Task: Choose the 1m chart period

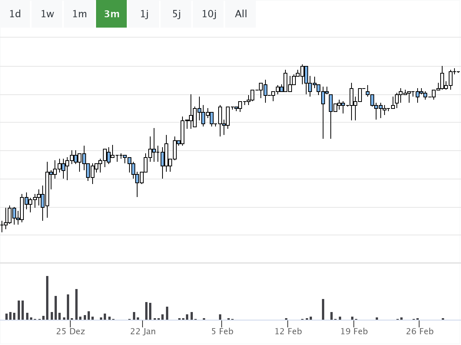Action: coord(80,14)
